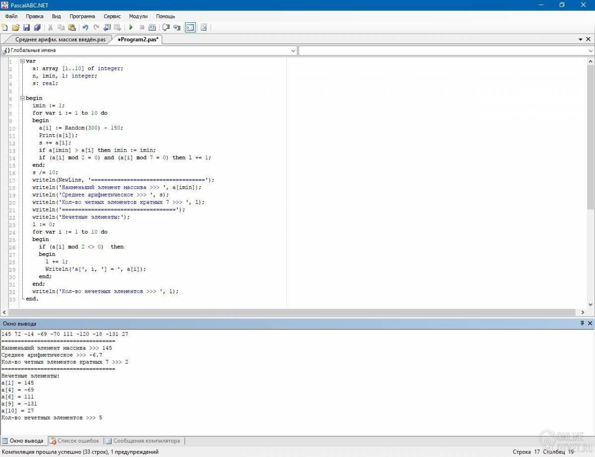Viewport: 595px width, 457px height.
Task: Click the Navigate Forward toolbar icon
Action: pyautogui.click(x=118, y=28)
